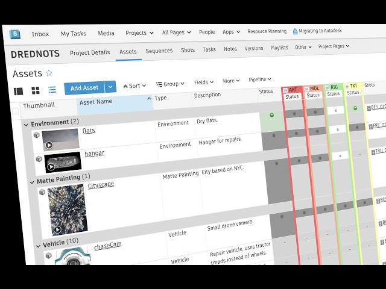Click the green TXT status icon in top row
The image size is (386, 289).
point(355,108)
